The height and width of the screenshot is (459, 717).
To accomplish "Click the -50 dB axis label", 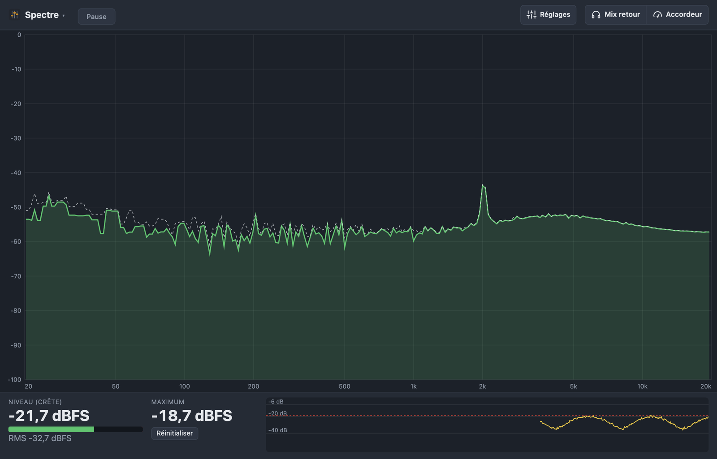I will pyautogui.click(x=16, y=207).
